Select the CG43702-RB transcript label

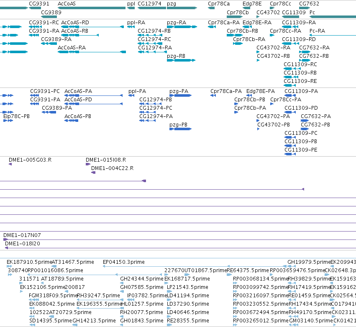click(x=273, y=56)
